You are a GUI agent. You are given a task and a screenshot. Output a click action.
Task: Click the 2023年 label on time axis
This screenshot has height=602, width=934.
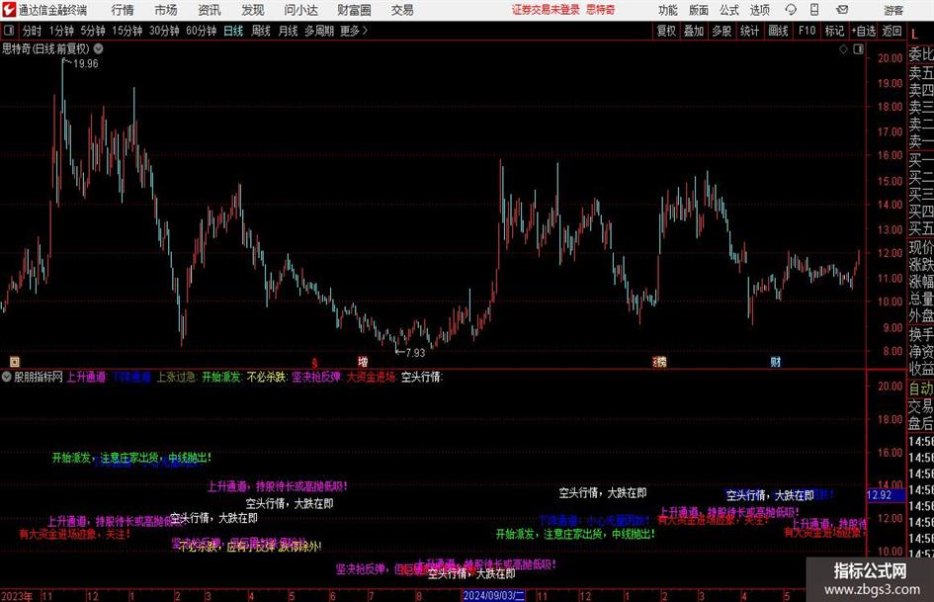tap(17, 596)
